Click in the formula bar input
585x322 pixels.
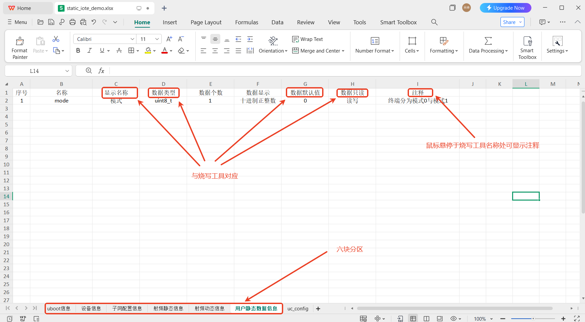point(345,71)
